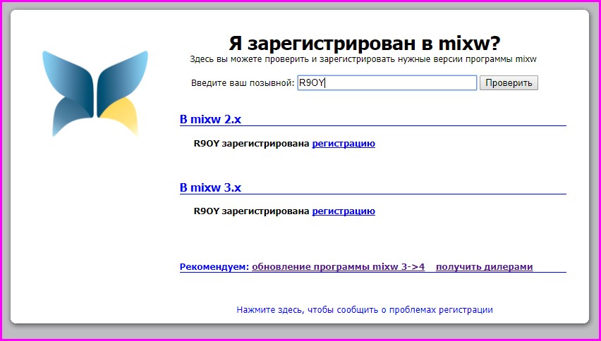Image resolution: width=601 pixels, height=341 pixels.
Task: Click the 'получить дилерами' link
Action: (484, 267)
